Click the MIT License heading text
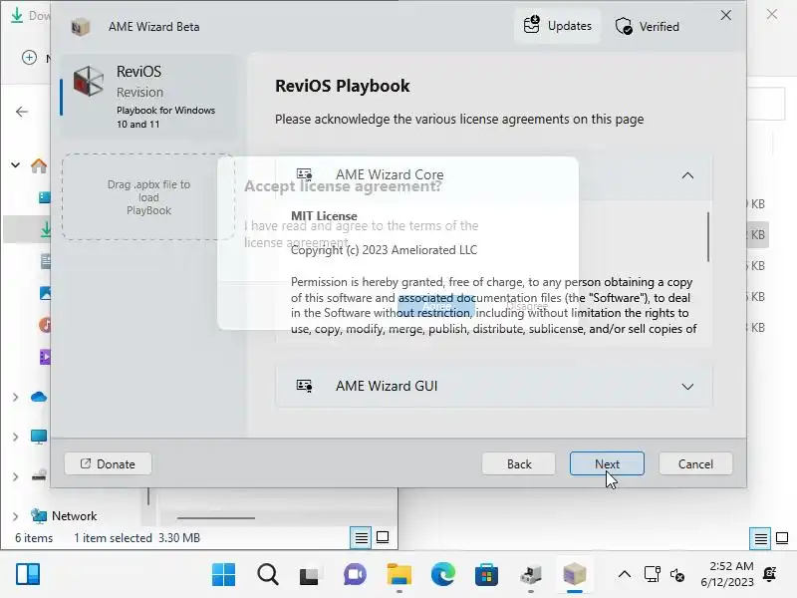The image size is (797, 598). [324, 215]
